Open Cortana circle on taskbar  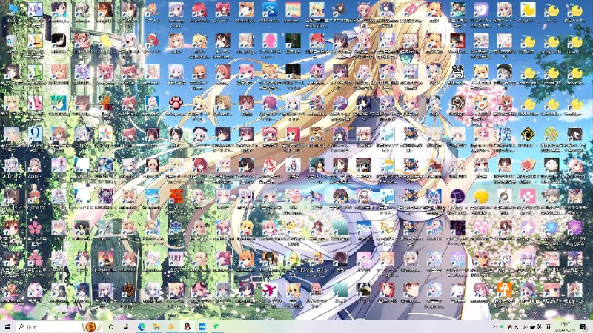tap(111, 326)
